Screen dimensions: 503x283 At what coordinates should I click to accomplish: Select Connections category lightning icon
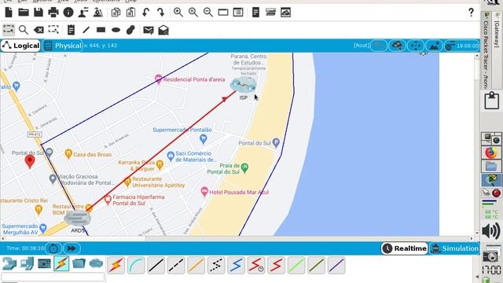tap(61, 264)
